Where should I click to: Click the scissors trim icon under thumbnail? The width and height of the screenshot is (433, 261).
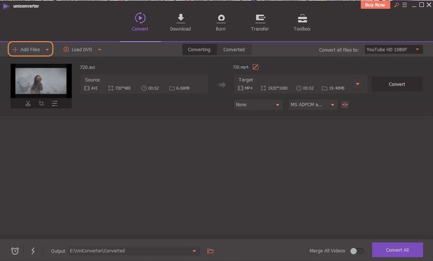click(x=28, y=103)
